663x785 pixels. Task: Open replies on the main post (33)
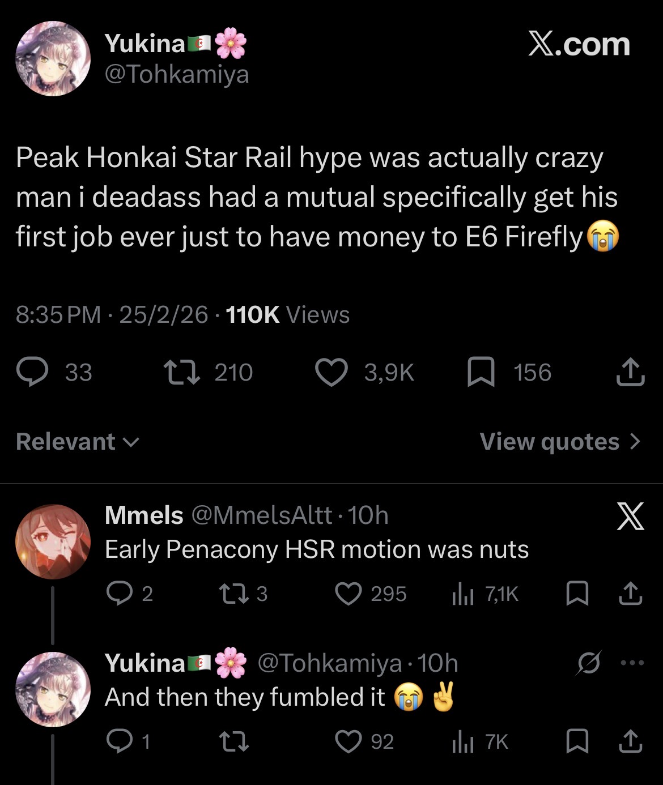click(32, 373)
